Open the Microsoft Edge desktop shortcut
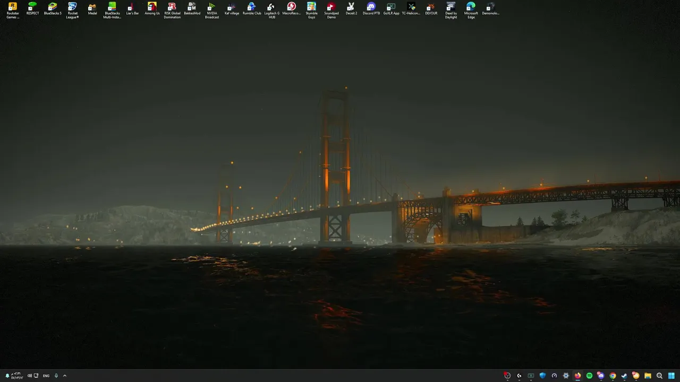The width and height of the screenshot is (680, 382). 471,10
